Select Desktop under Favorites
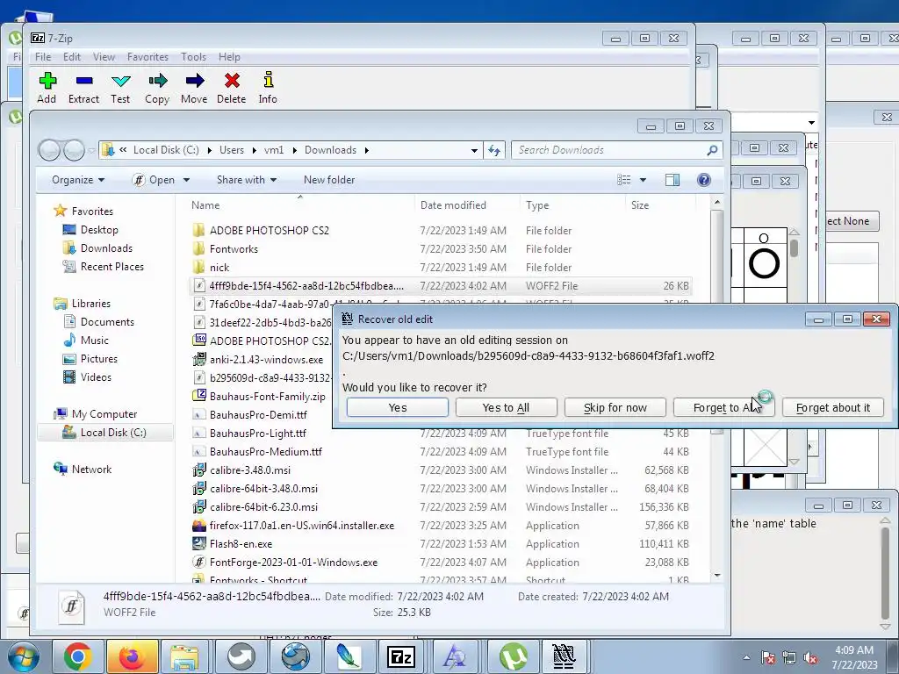Image resolution: width=899 pixels, height=674 pixels. pos(99,230)
